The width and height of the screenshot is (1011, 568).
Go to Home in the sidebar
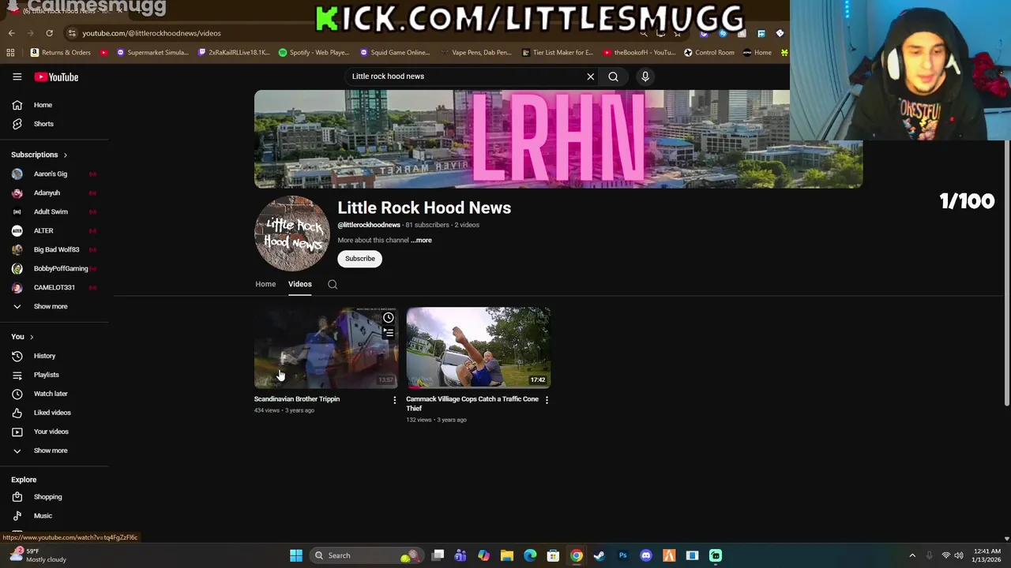pos(43,105)
